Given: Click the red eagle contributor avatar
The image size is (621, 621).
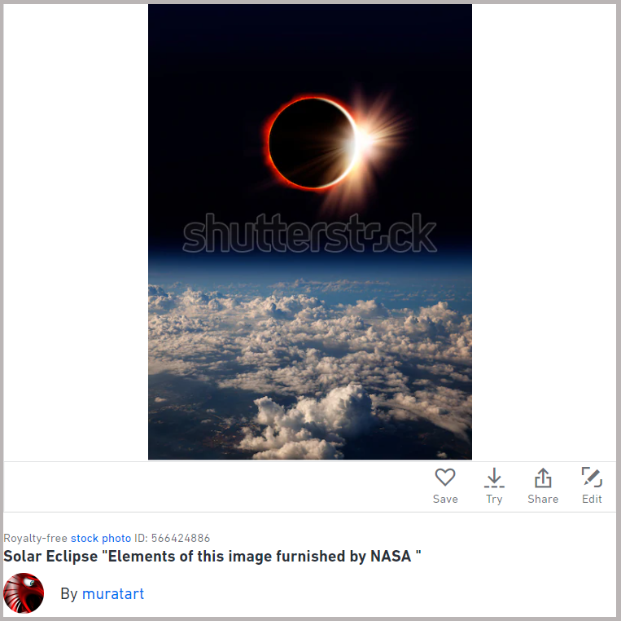Looking at the screenshot, I should tap(24, 592).
